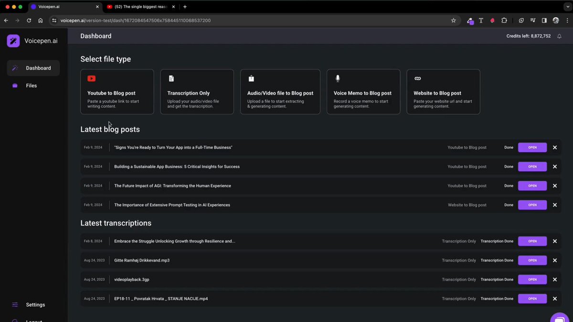
Task: Choose the Transcription Only card
Action: coord(197,92)
